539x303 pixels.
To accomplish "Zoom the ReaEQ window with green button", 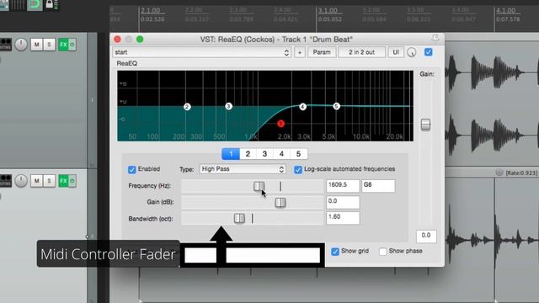I will pyautogui.click(x=140, y=40).
